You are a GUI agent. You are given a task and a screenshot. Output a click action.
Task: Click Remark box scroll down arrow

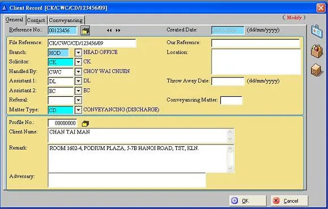pos(230,168)
